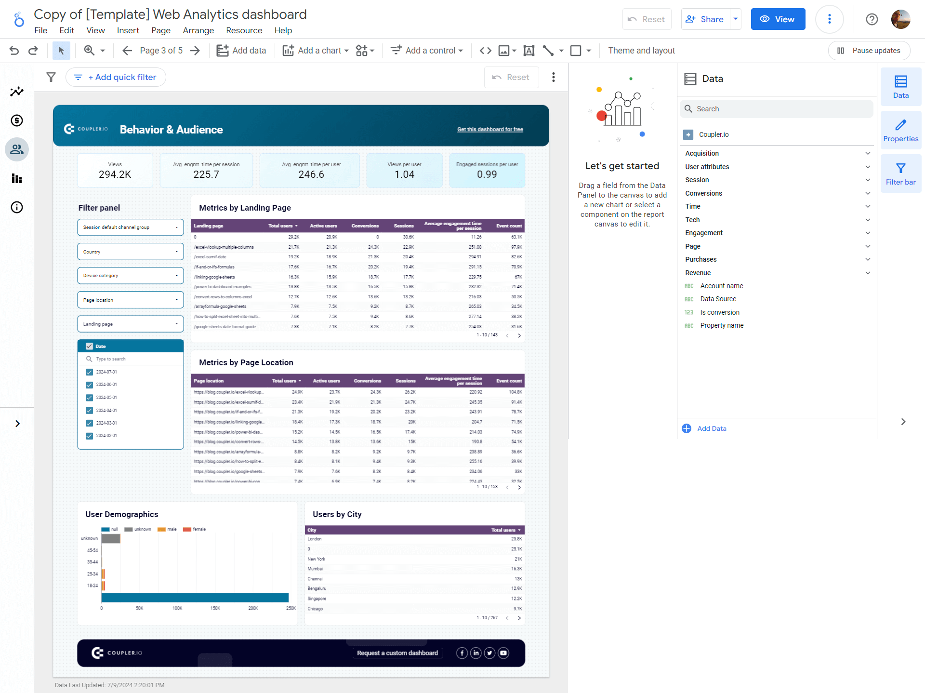
Task: Go to the dollar revenue page icon
Action: [17, 120]
